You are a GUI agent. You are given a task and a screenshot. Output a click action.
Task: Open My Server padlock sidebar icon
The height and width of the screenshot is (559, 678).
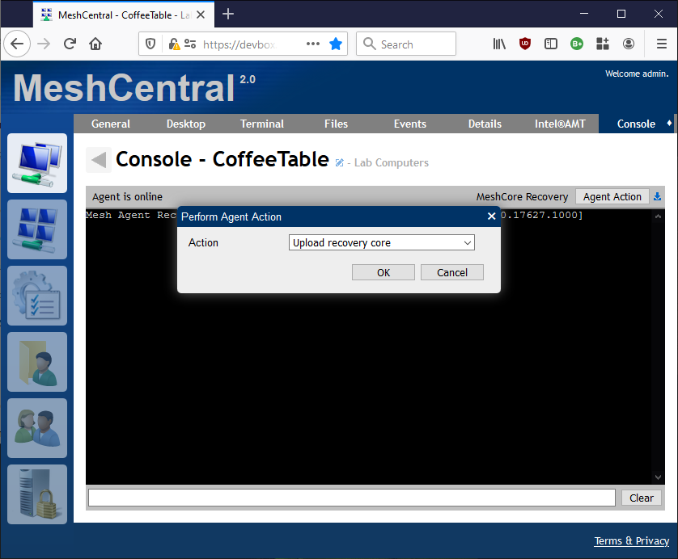tap(37, 494)
